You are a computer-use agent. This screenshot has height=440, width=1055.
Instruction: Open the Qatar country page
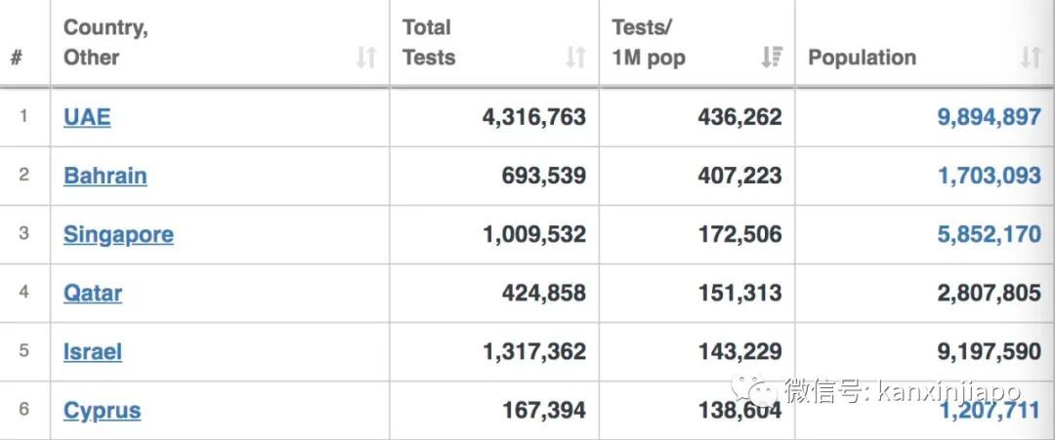[x=93, y=293]
